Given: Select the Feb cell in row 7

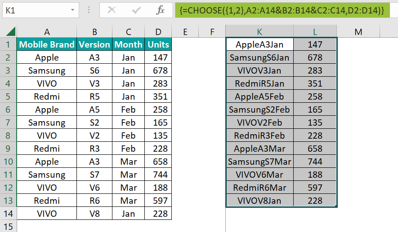Looking at the screenshot, I should tap(129, 123).
